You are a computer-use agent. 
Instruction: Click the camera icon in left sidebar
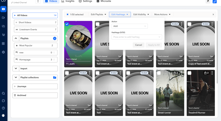4,18
